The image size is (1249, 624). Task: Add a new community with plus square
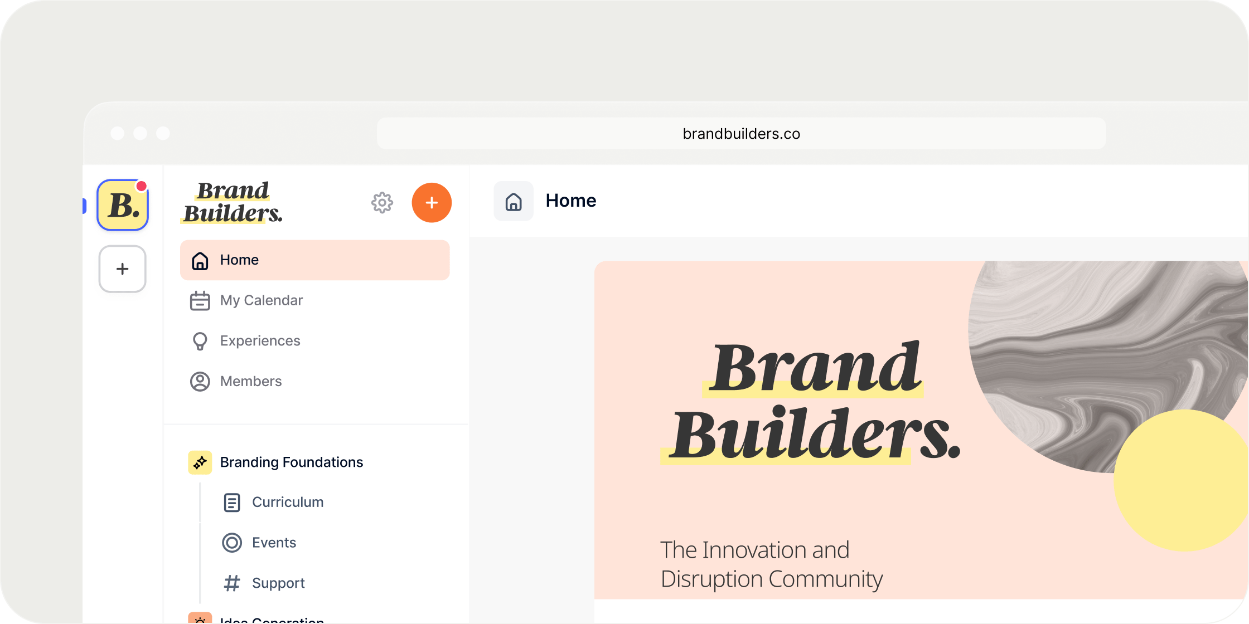pos(123,269)
